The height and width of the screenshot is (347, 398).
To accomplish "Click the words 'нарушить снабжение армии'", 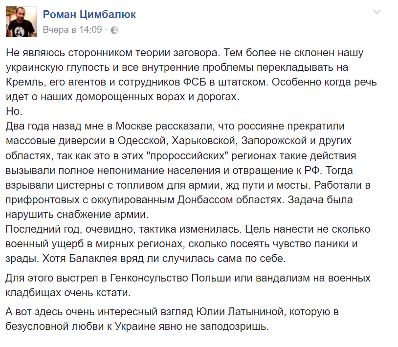I will tap(76, 215).
